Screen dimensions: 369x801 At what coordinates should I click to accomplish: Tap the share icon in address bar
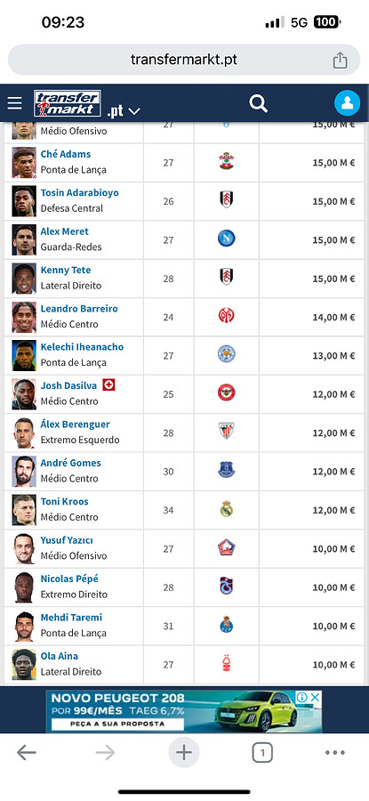pyautogui.click(x=340, y=61)
